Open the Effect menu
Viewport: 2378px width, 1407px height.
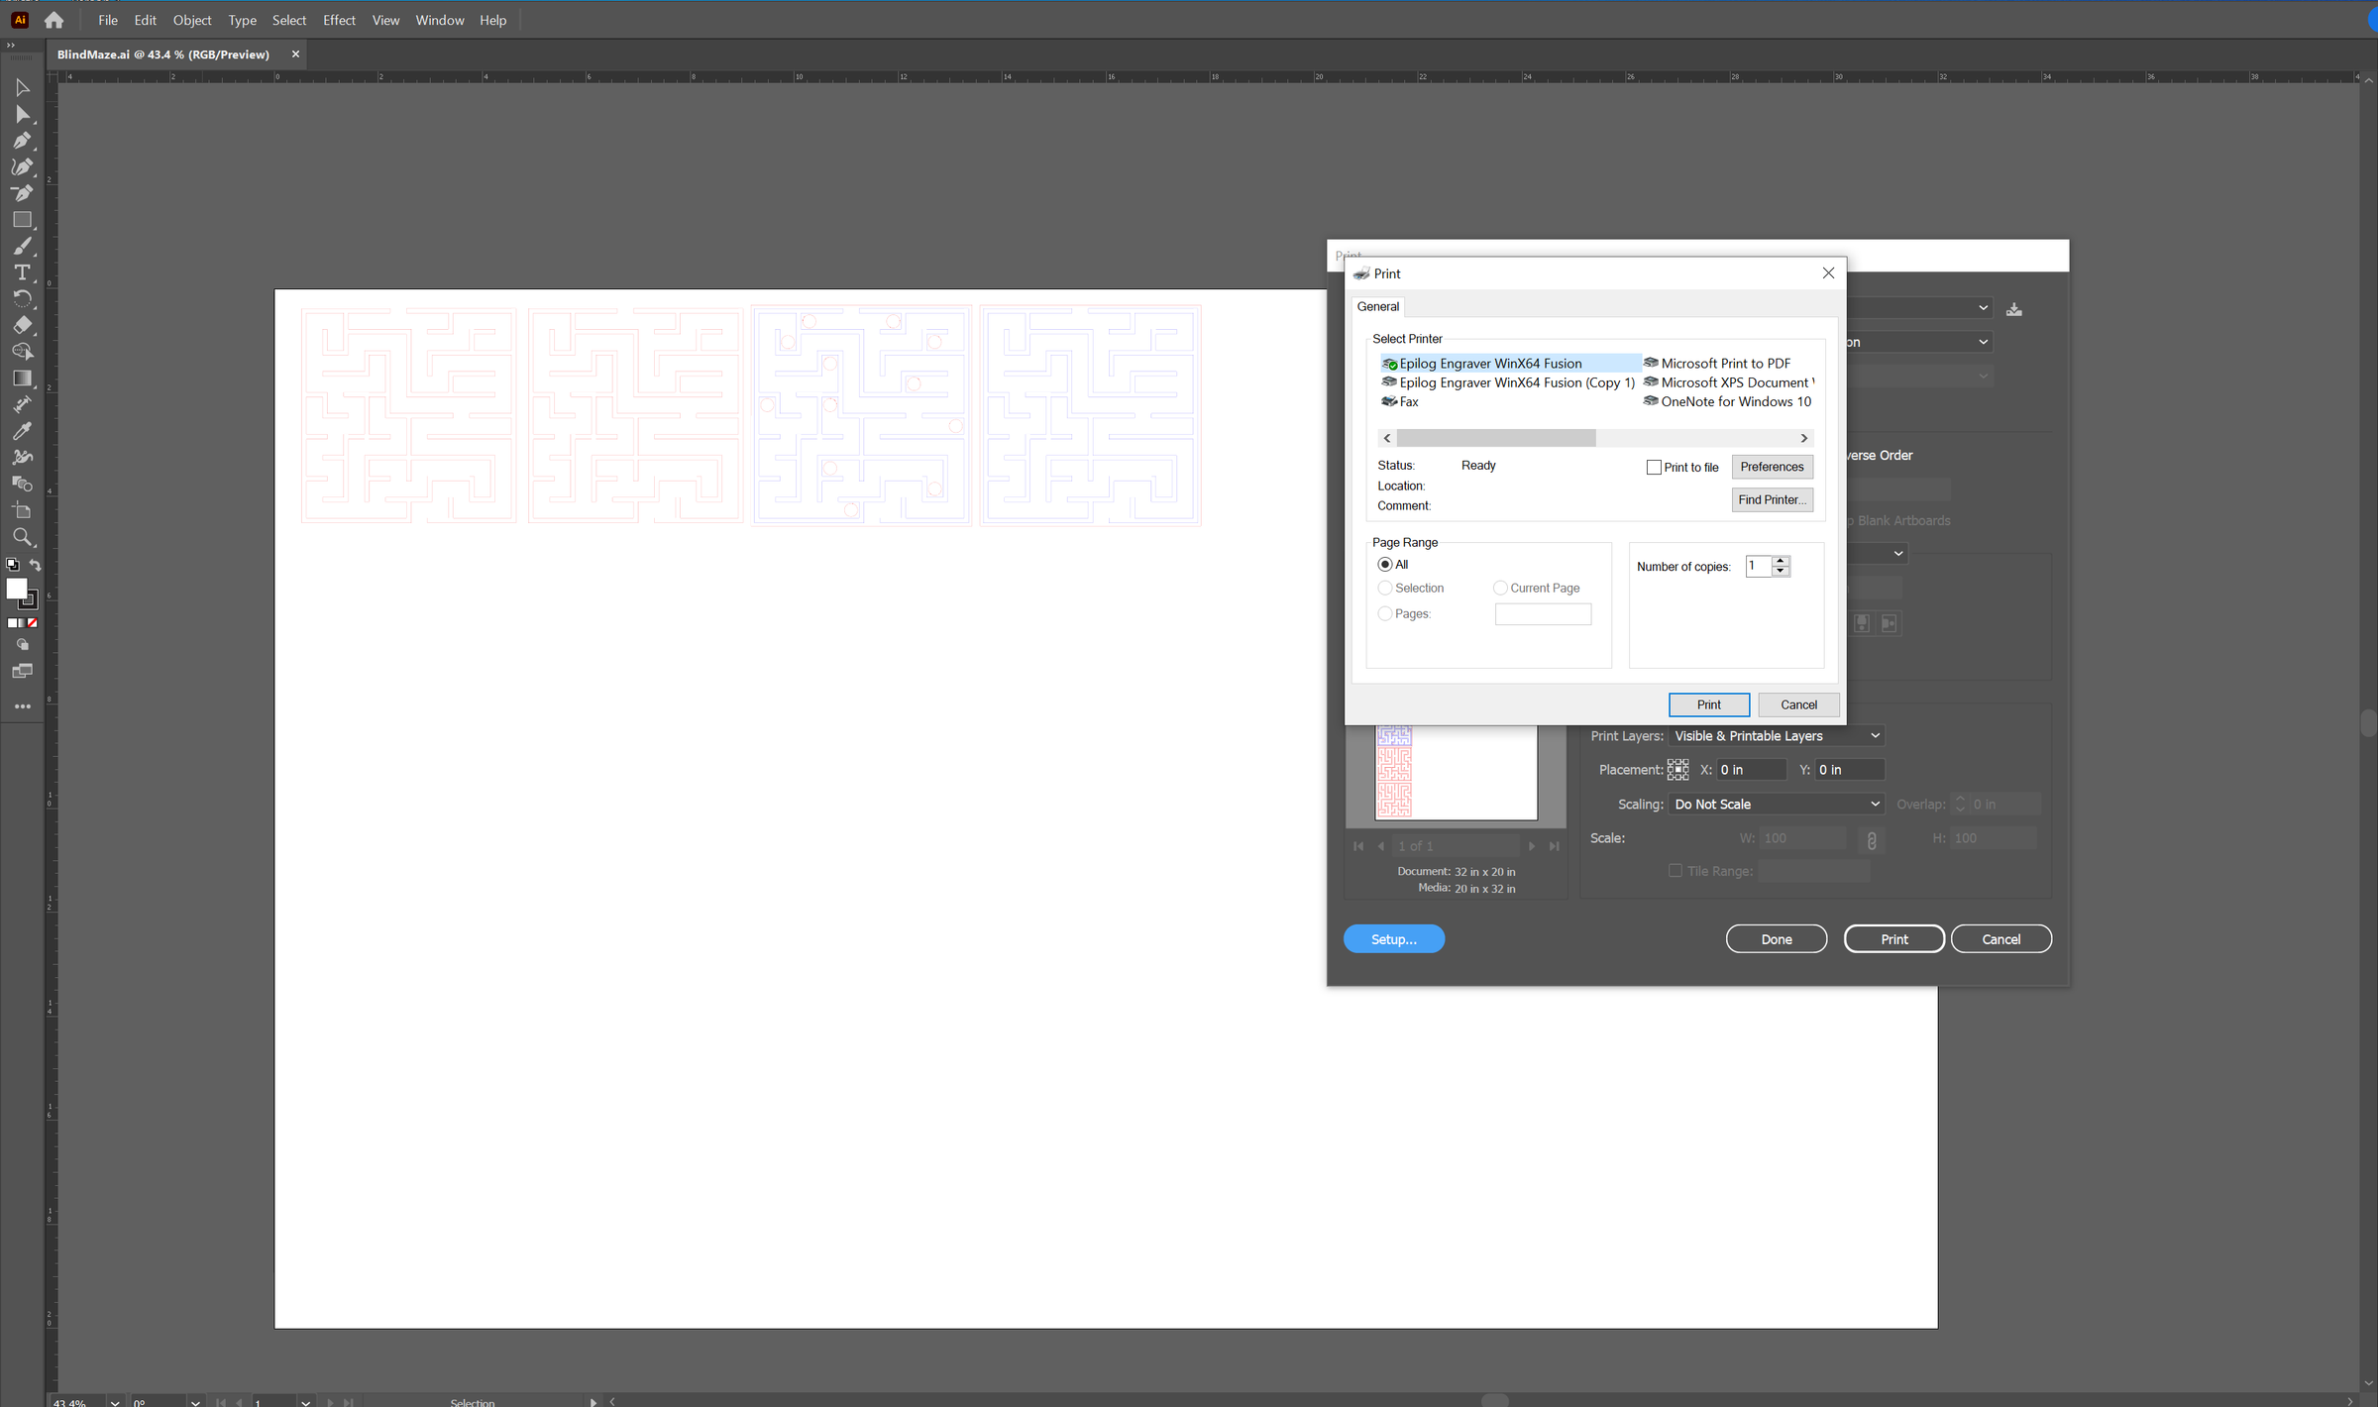coord(338,20)
